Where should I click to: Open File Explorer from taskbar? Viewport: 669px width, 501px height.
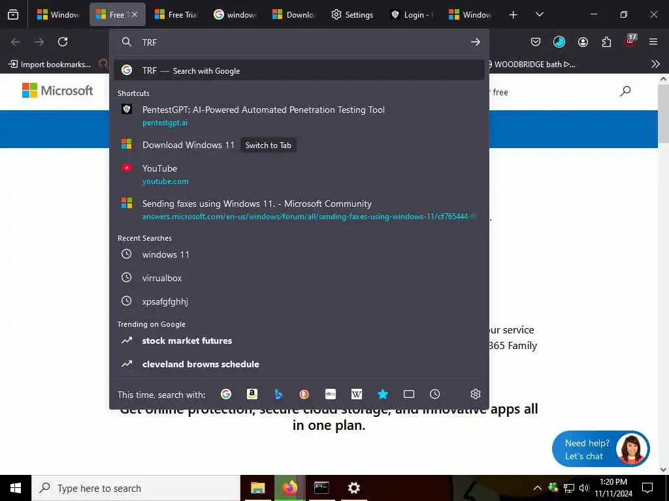tap(257, 488)
